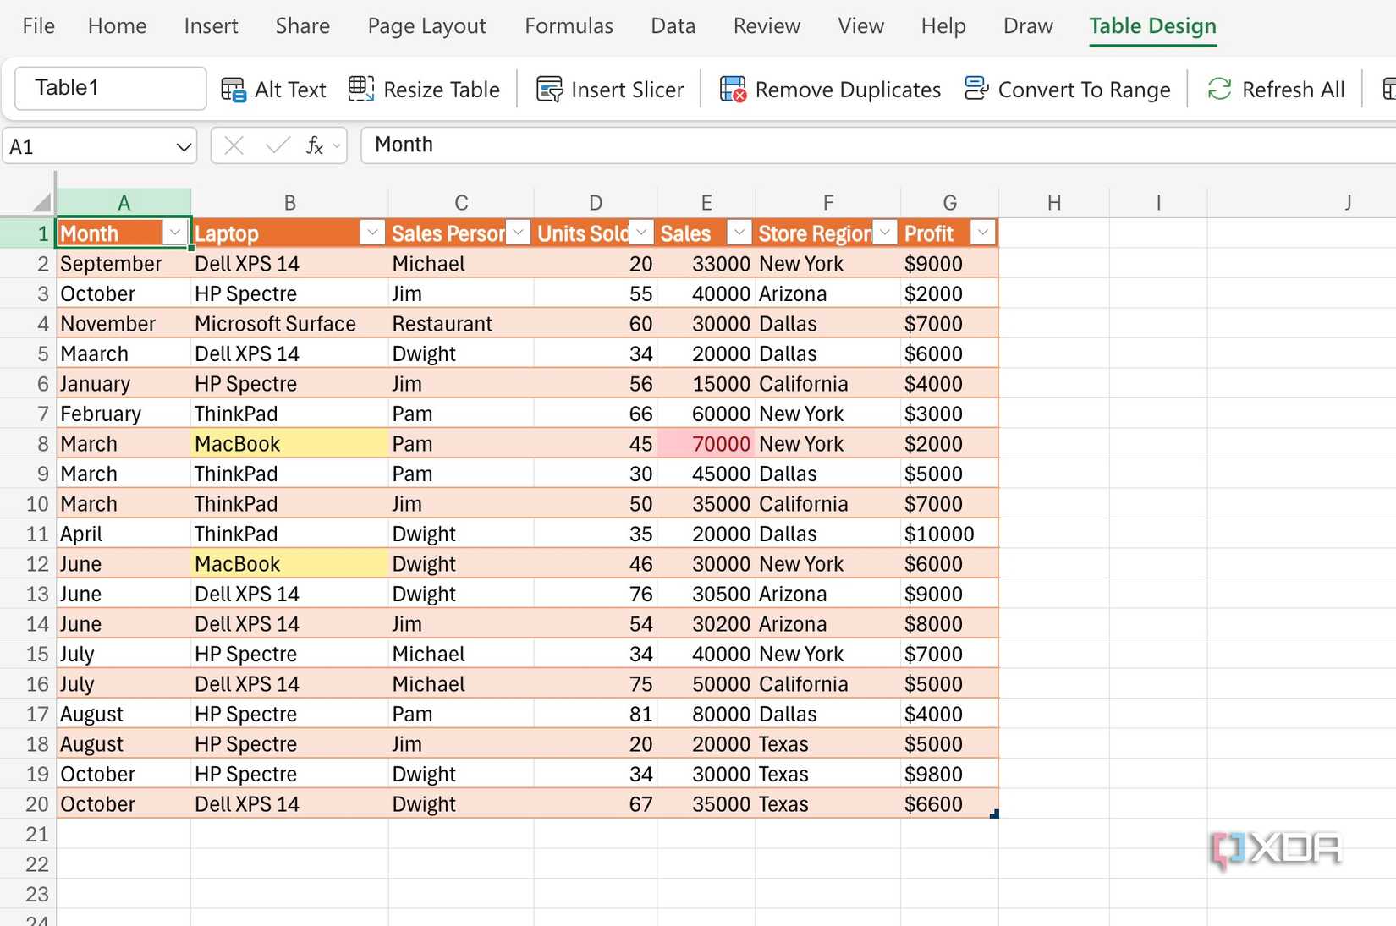Click the Remove Duplicates icon
Screen dimensions: 1396x926
click(733, 89)
